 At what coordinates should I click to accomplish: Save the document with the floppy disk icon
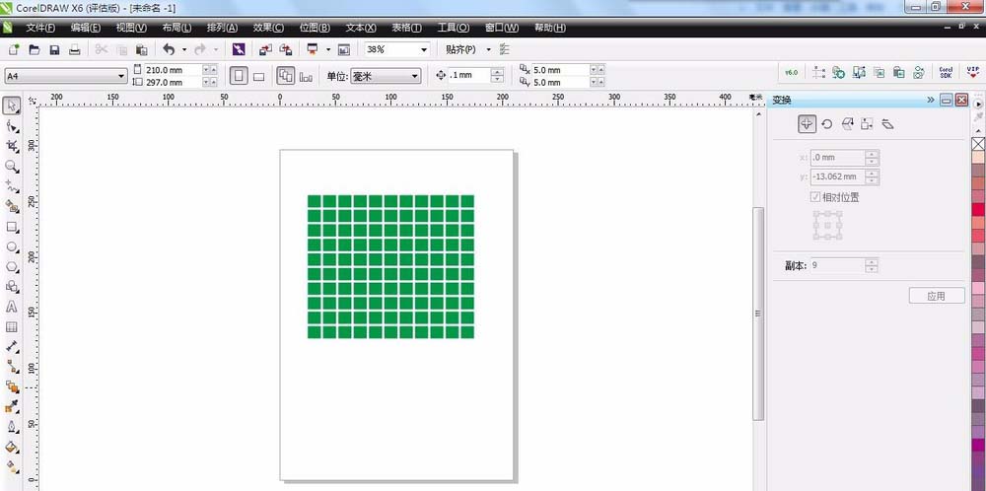tap(54, 49)
